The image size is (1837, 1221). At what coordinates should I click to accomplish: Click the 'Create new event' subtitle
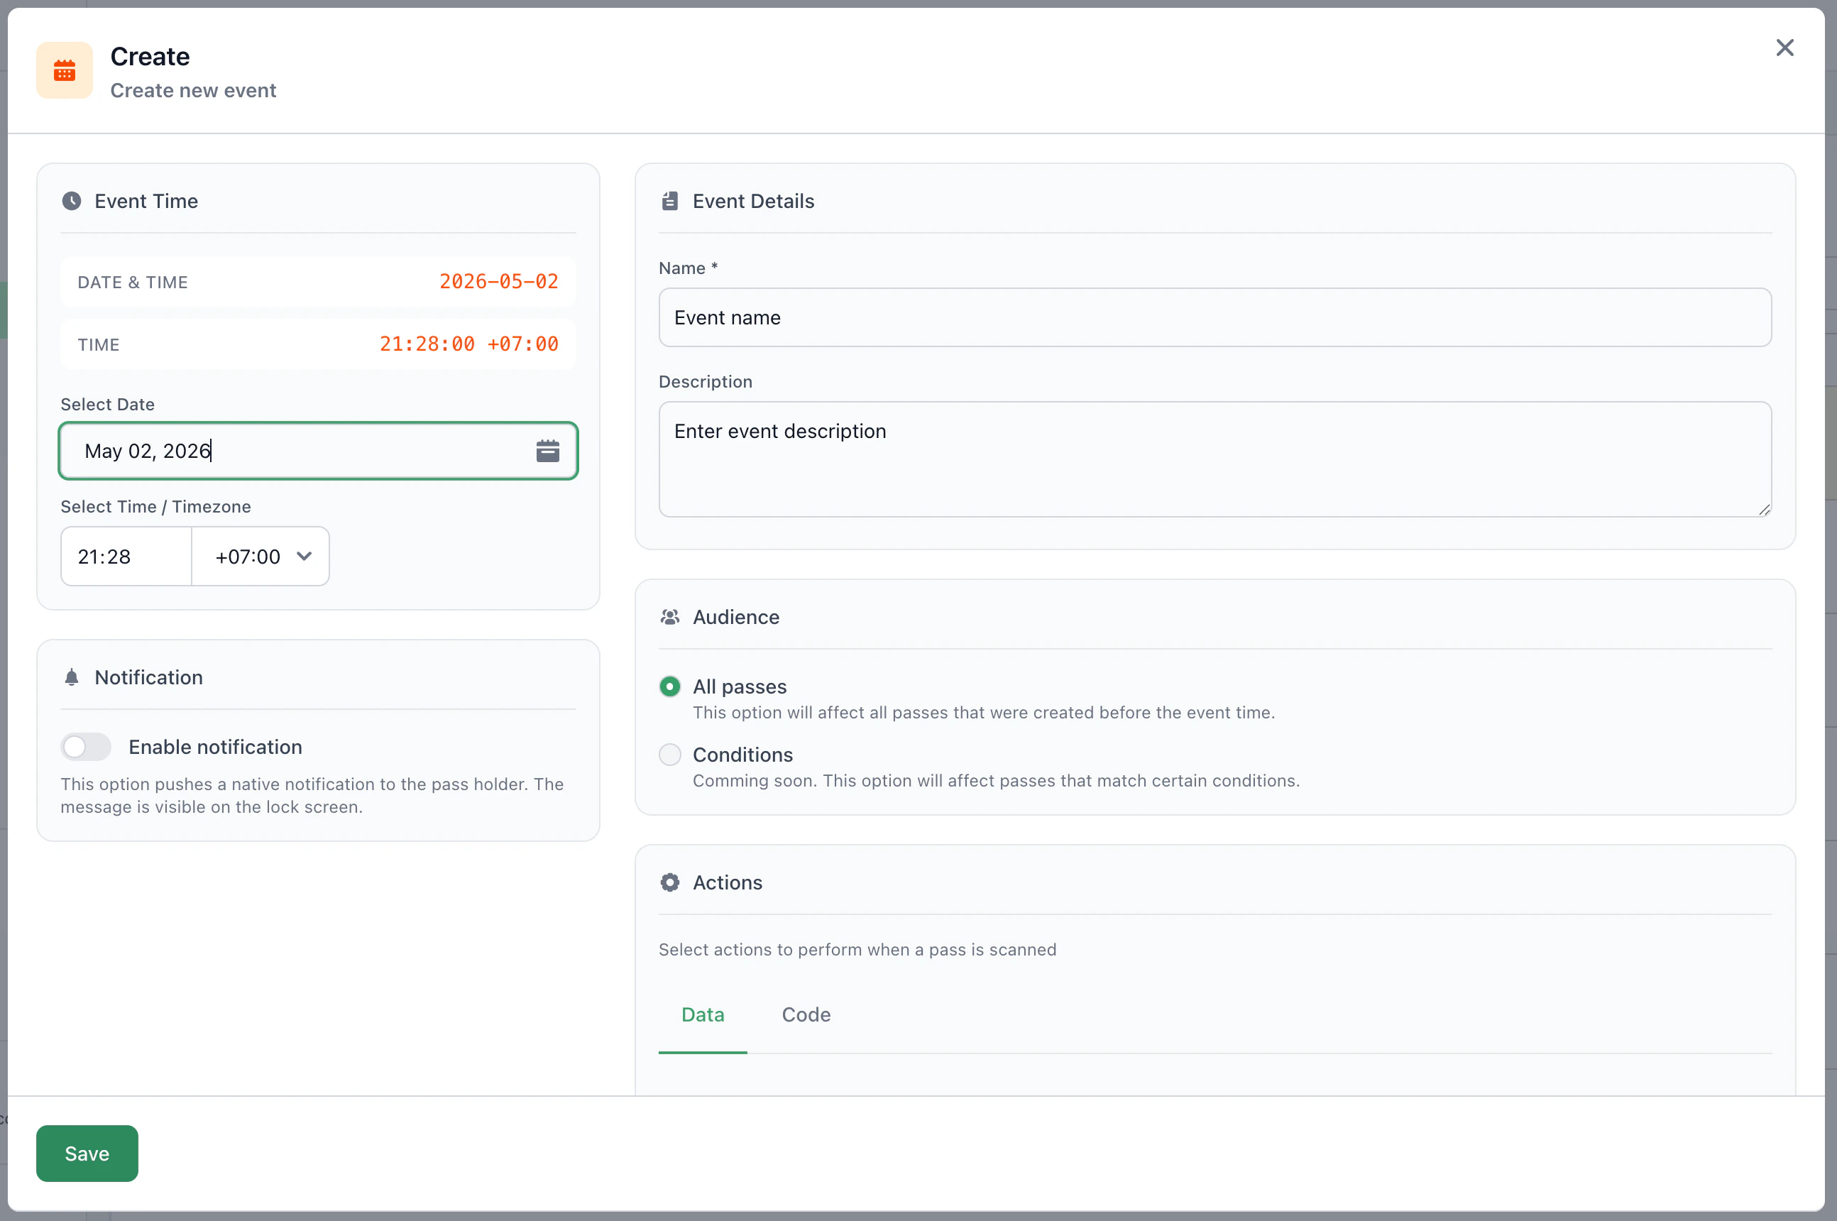193,90
